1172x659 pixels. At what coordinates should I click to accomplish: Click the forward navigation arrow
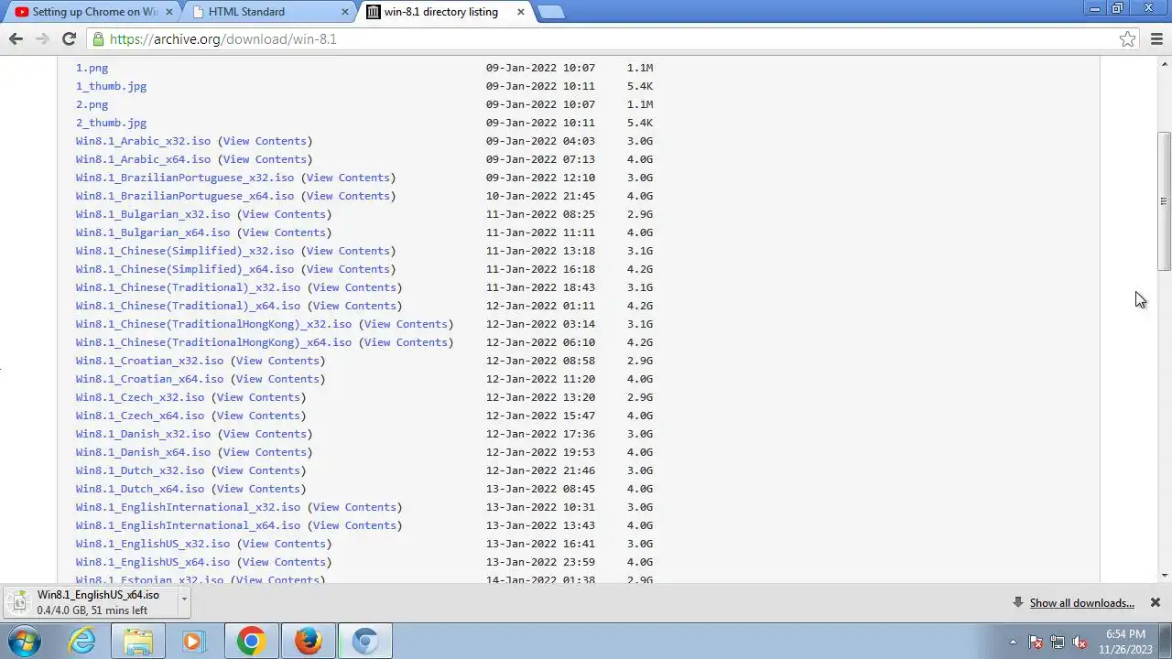pyautogui.click(x=41, y=38)
